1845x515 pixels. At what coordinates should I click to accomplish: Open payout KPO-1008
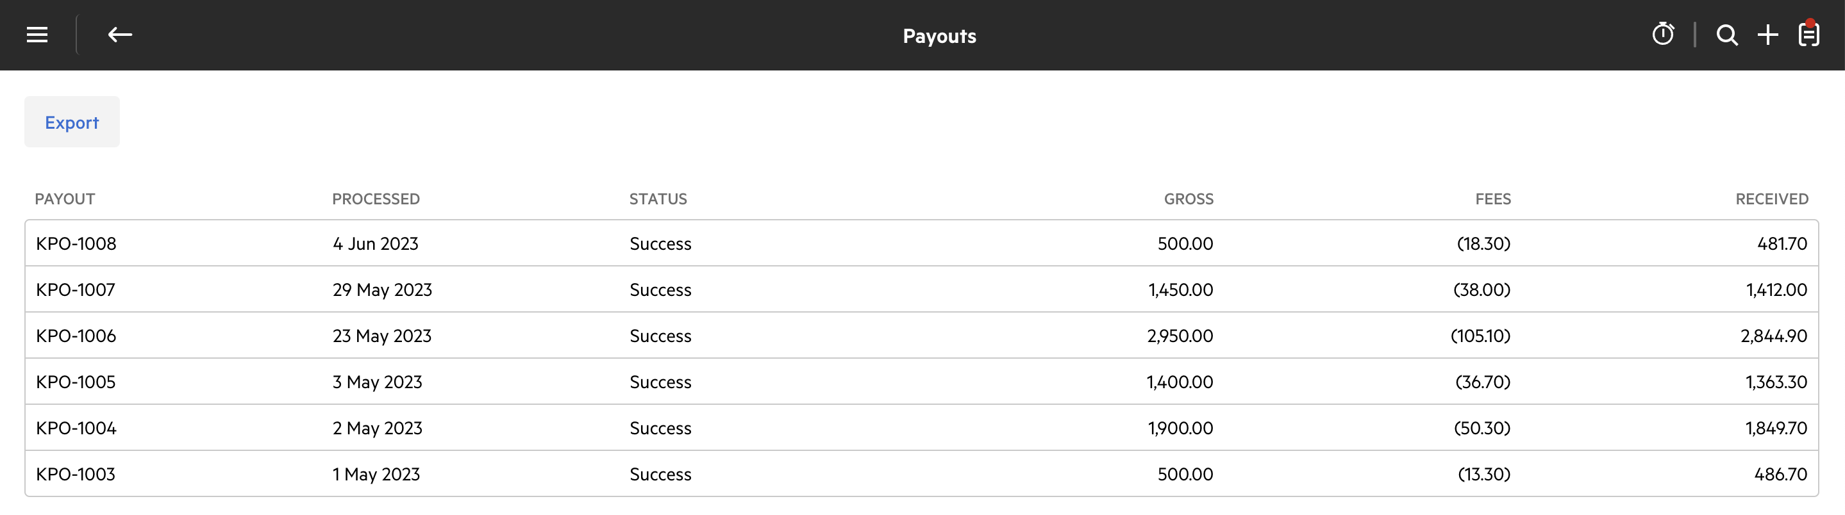(x=76, y=244)
